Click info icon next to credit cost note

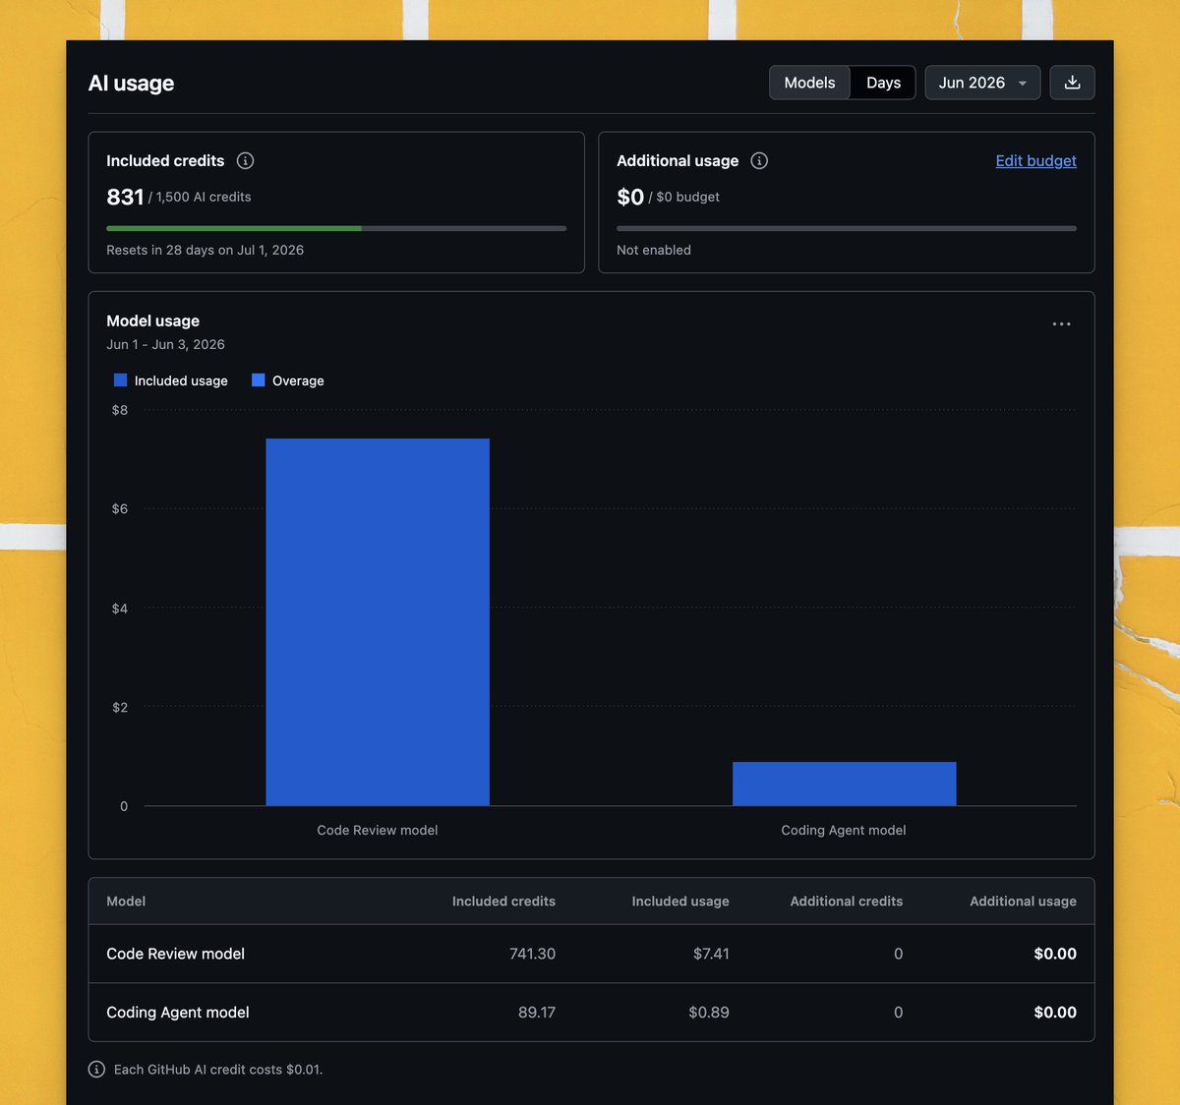pos(96,1069)
